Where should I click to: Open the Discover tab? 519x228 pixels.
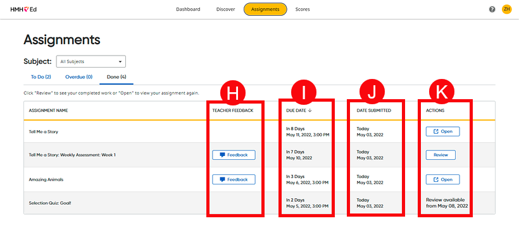click(226, 9)
